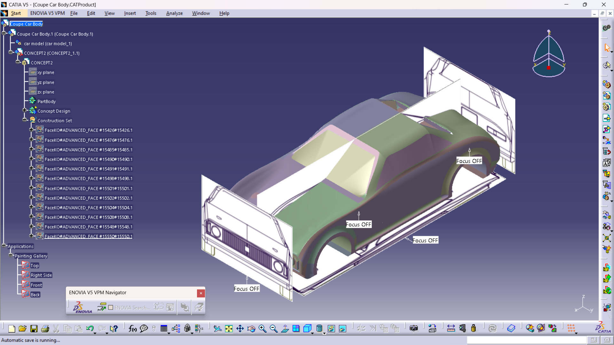This screenshot has width=614, height=345.
Task: Select the car model (car model_1) entry
Action: pyautogui.click(x=48, y=43)
